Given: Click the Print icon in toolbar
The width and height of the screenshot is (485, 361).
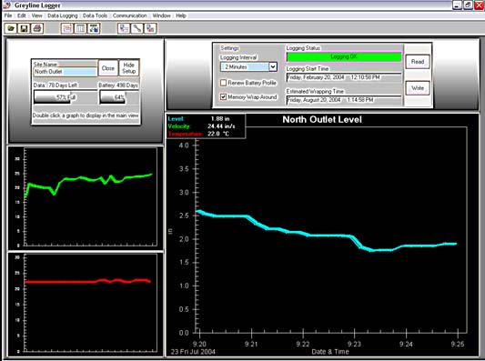Looking at the screenshot, I should [37, 28].
